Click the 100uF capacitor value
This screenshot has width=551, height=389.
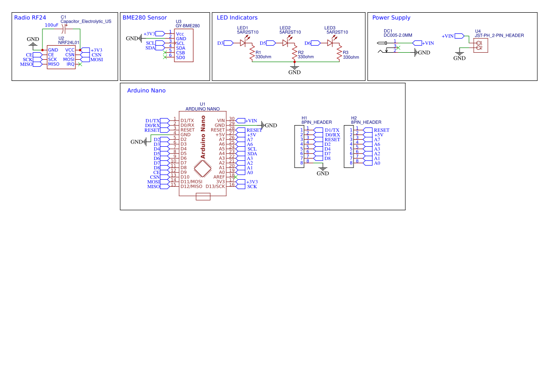pyautogui.click(x=51, y=25)
